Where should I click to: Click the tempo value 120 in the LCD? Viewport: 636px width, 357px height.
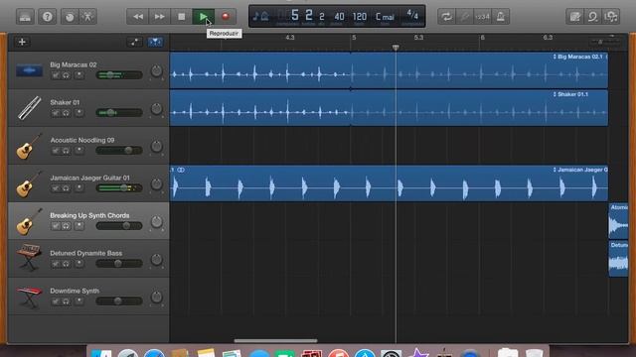(x=360, y=17)
